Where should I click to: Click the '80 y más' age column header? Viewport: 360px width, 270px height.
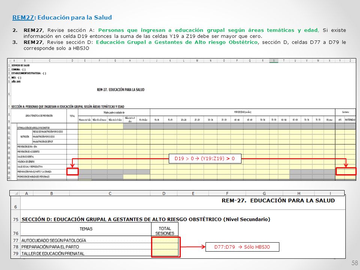coord(330,120)
